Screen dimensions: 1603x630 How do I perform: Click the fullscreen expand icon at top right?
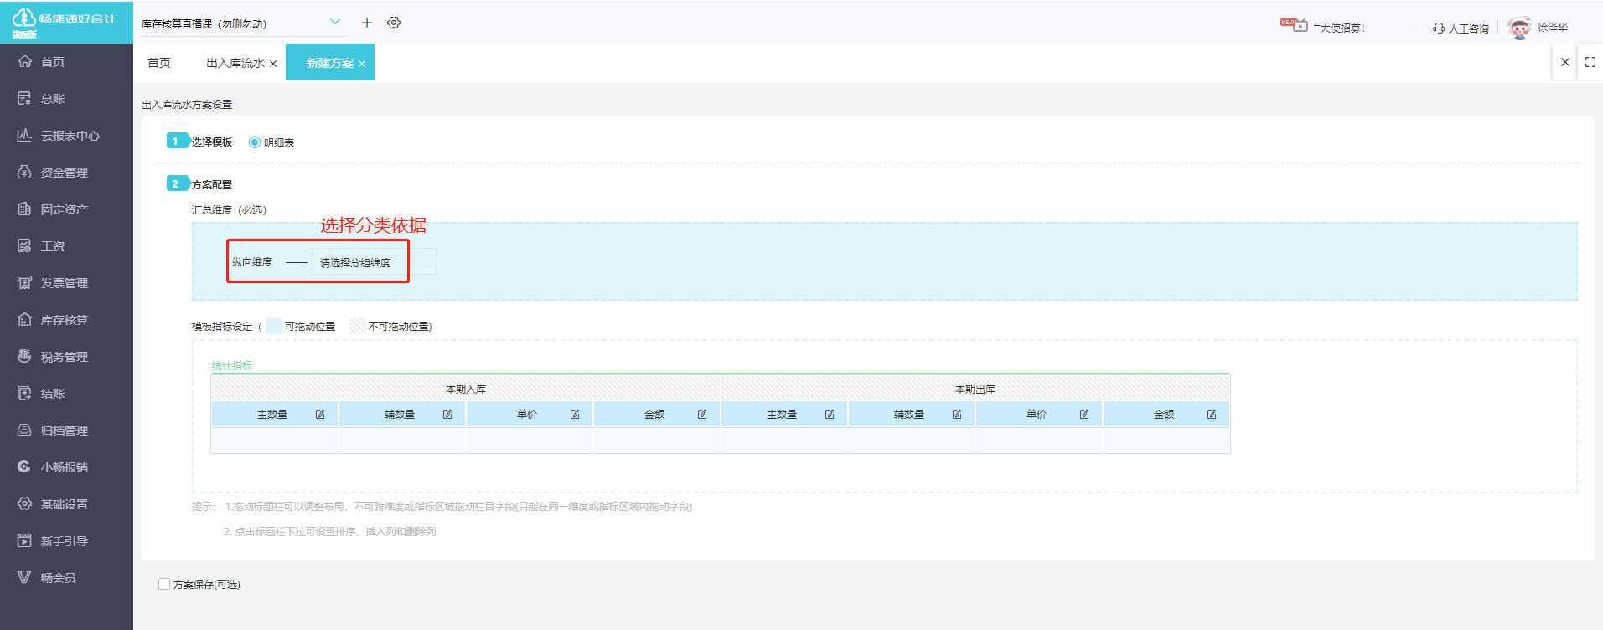pyautogui.click(x=1590, y=62)
